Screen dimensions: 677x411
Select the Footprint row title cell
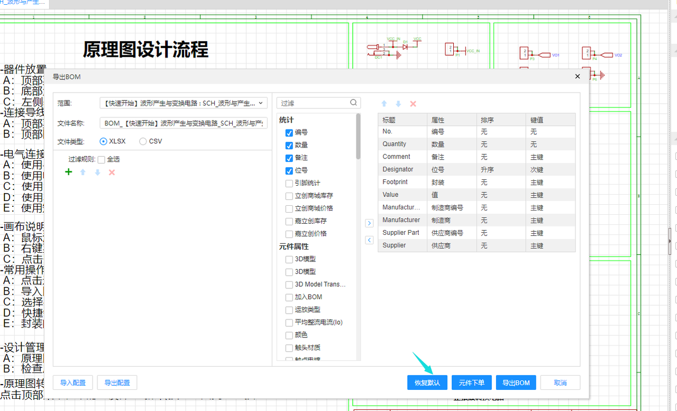pyautogui.click(x=402, y=182)
